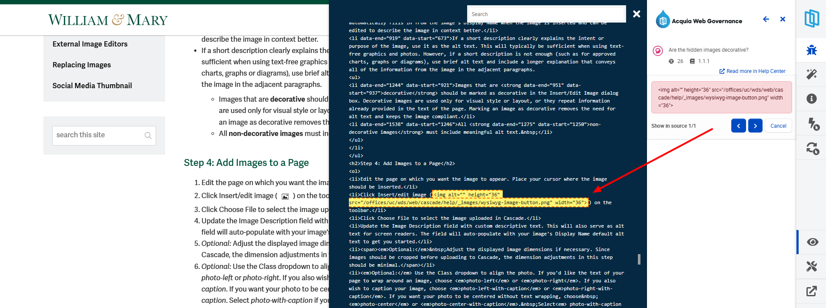Image resolution: width=826 pixels, height=308 pixels.
Task: Open the William & Mary home logo
Action: click(108, 20)
